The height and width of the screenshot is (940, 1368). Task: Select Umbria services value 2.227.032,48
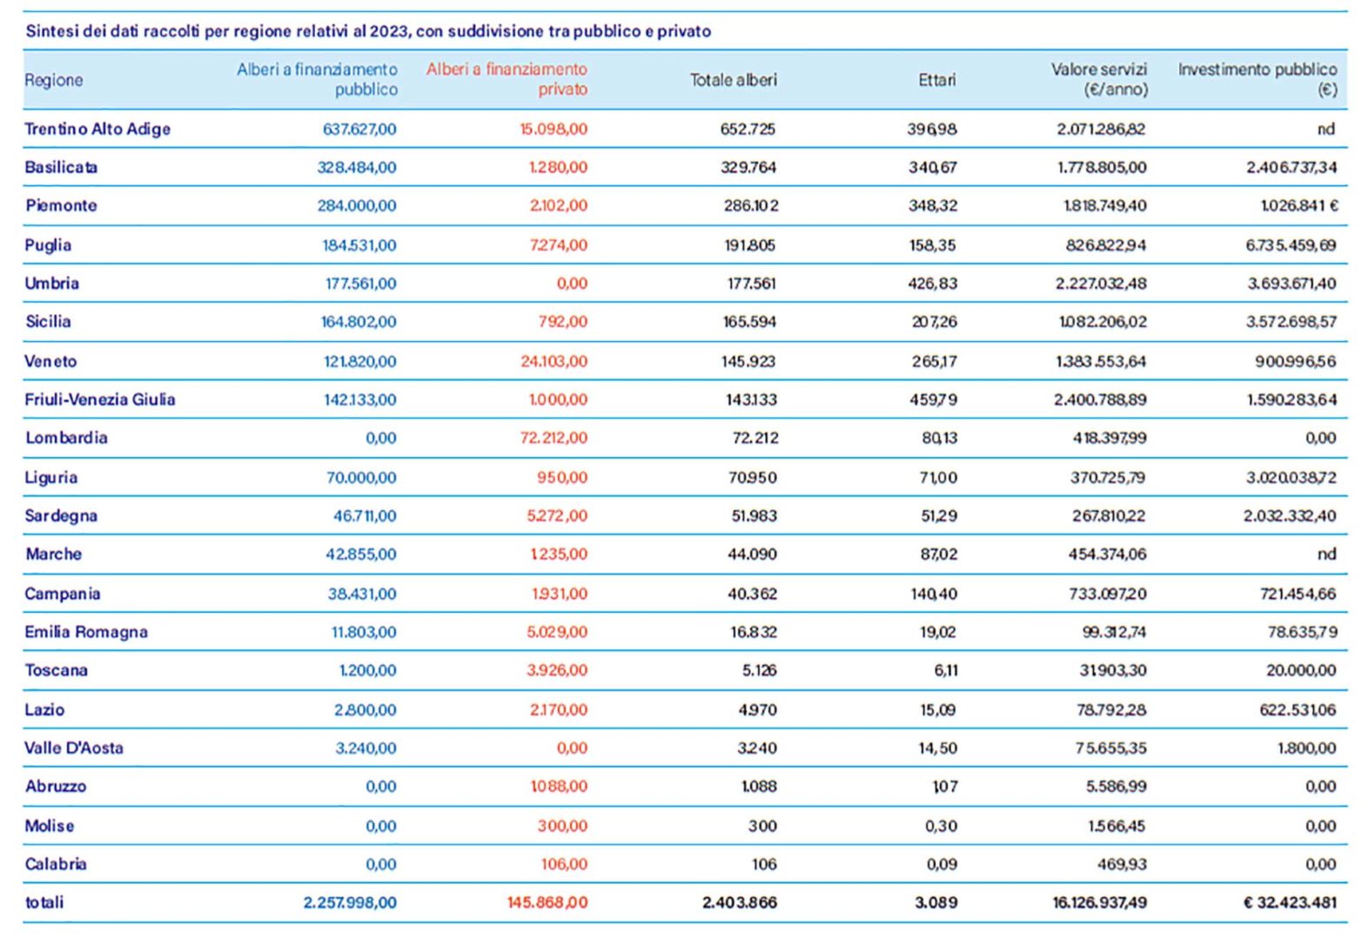pyautogui.click(x=1101, y=283)
